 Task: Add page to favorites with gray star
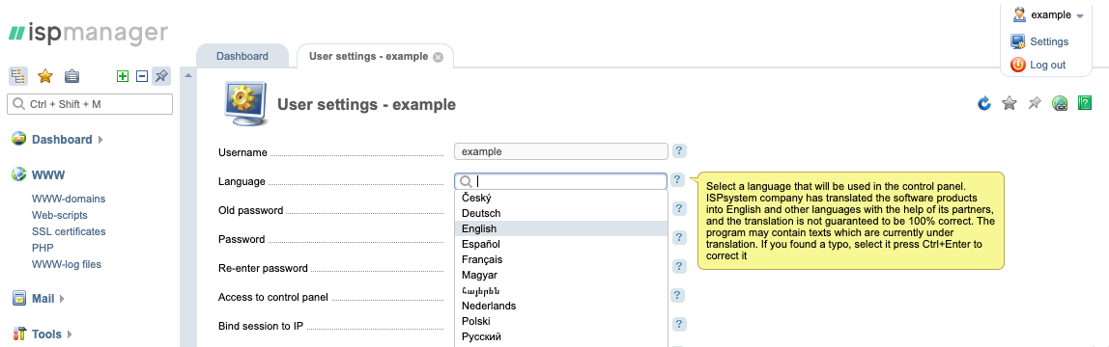[x=1009, y=104]
